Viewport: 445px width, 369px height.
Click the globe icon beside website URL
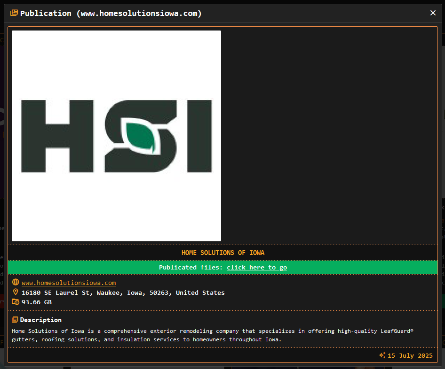[x=16, y=283]
